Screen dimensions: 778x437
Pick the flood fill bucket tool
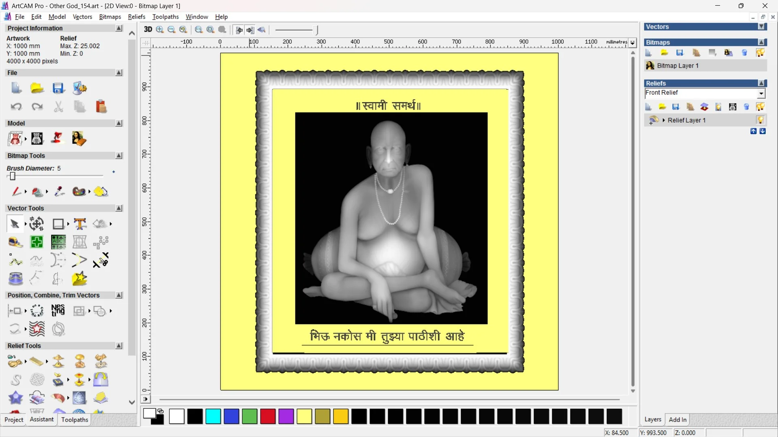pyautogui.click(x=36, y=191)
